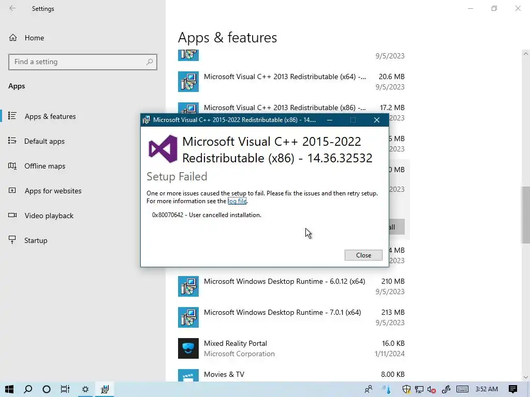Select Microsoft Windows Desktop Runtime 7.0.1 icon

pyautogui.click(x=188, y=317)
